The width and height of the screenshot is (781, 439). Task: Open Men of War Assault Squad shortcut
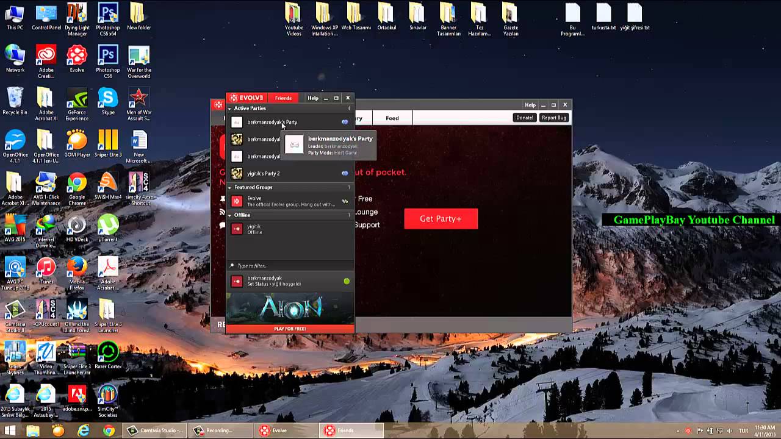139,104
